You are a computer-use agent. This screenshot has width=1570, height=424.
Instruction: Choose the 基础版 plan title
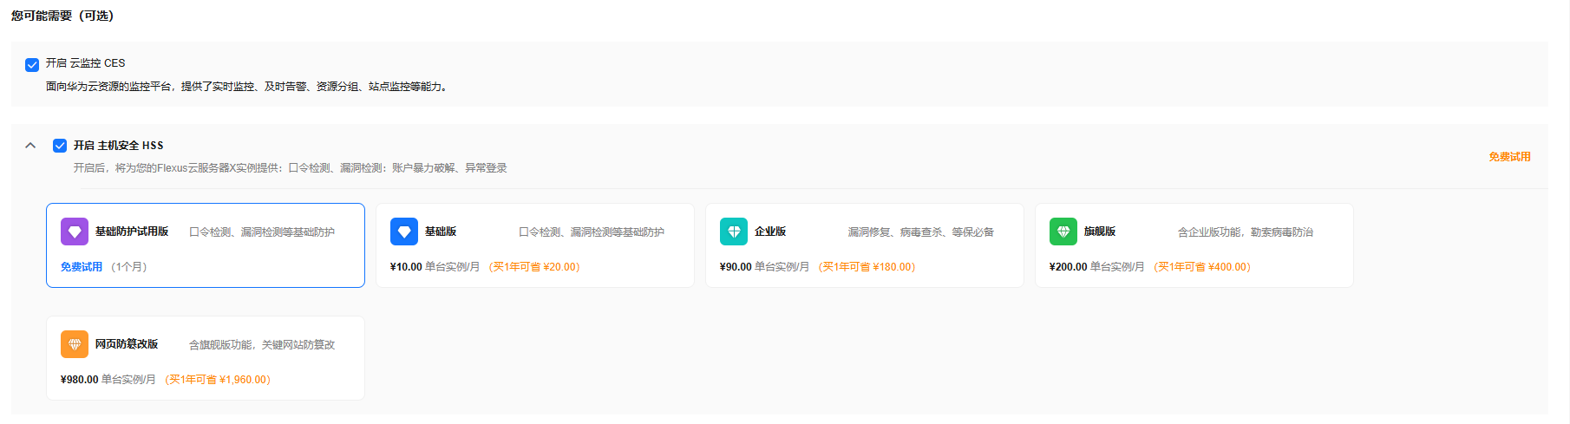click(x=441, y=232)
